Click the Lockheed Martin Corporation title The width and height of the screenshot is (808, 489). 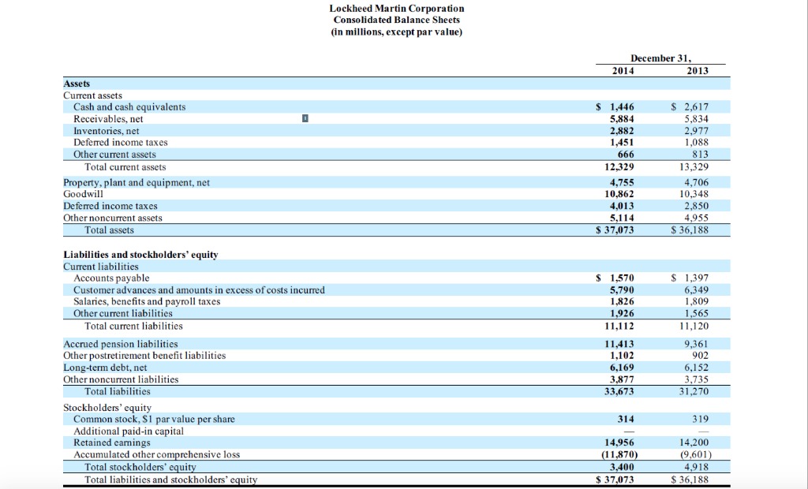coord(396,8)
